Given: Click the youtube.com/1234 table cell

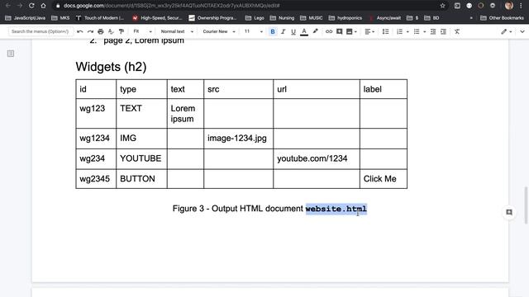Looking at the screenshot, I should [x=317, y=159].
